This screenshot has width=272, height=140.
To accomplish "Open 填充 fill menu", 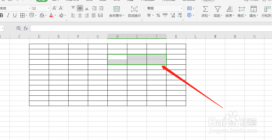I will pyautogui.click(x=254, y=12).
